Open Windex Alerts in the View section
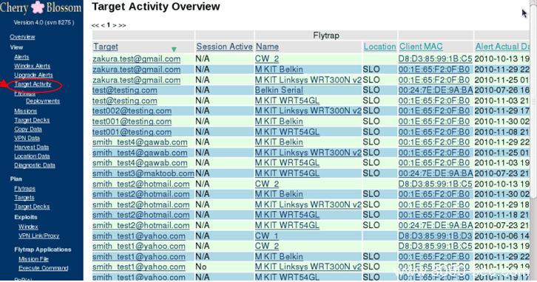 tap(33, 66)
